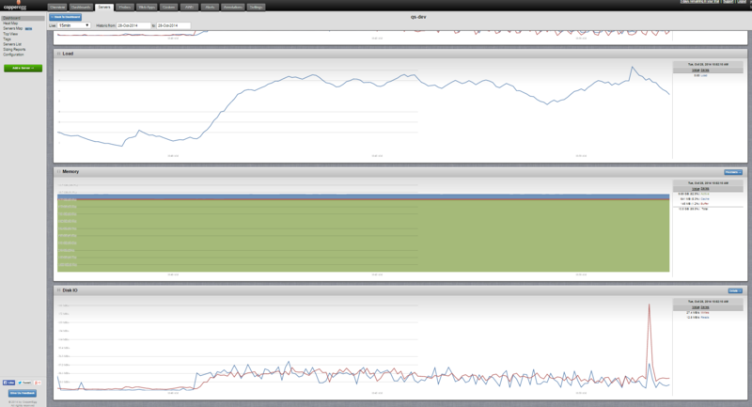Image resolution: width=752 pixels, height=407 pixels.
Task: Open the Custom tab
Action: point(168,8)
